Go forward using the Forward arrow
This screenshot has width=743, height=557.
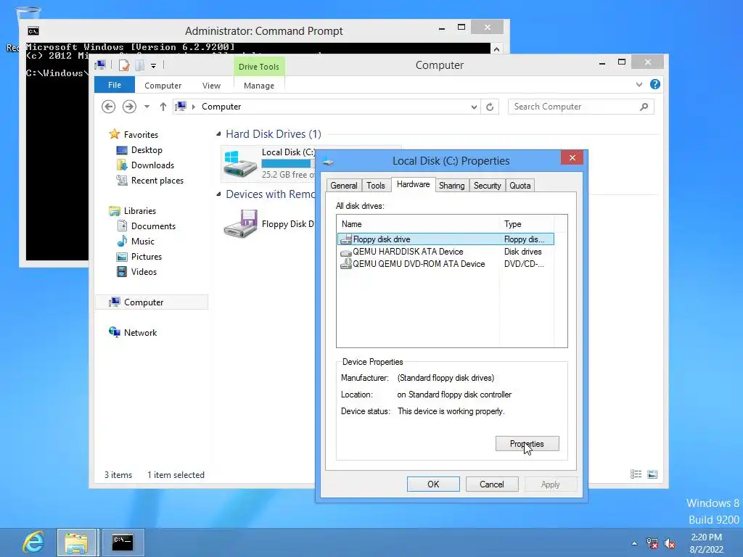point(129,107)
